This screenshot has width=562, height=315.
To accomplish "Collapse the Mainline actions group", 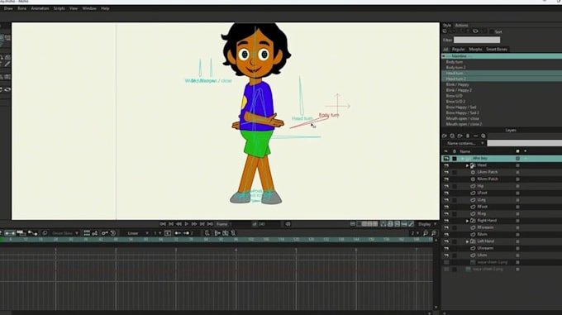I will coord(444,56).
